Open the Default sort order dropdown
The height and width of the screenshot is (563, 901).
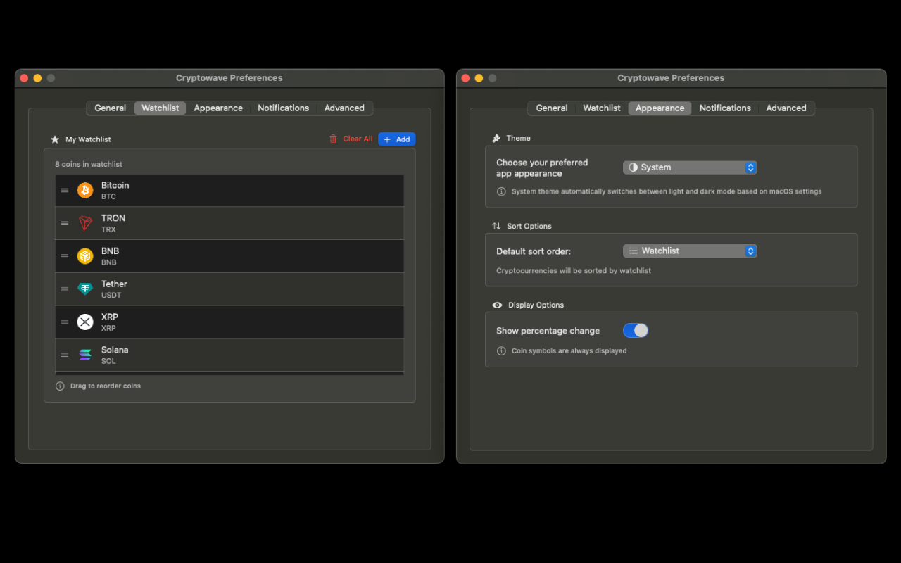[689, 251]
